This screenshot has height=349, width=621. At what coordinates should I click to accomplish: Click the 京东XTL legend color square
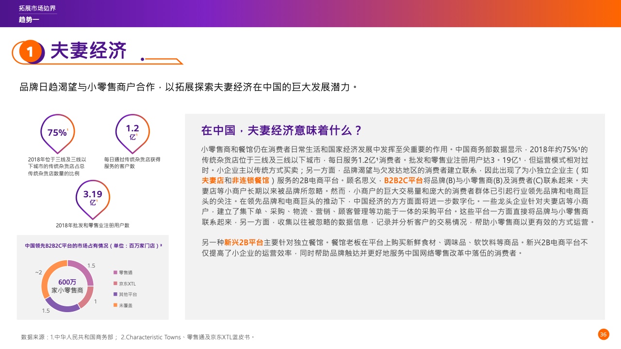click(x=115, y=284)
